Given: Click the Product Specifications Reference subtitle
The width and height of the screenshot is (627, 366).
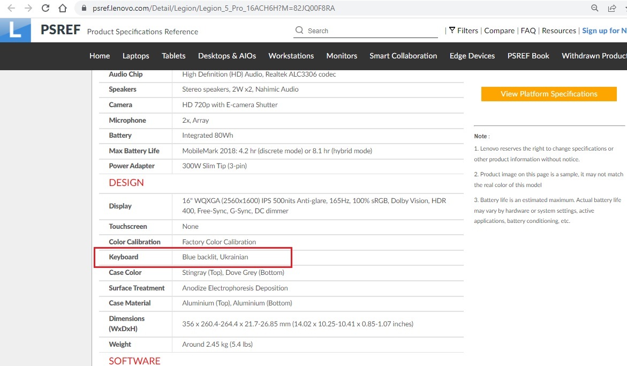Looking at the screenshot, I should [x=142, y=32].
